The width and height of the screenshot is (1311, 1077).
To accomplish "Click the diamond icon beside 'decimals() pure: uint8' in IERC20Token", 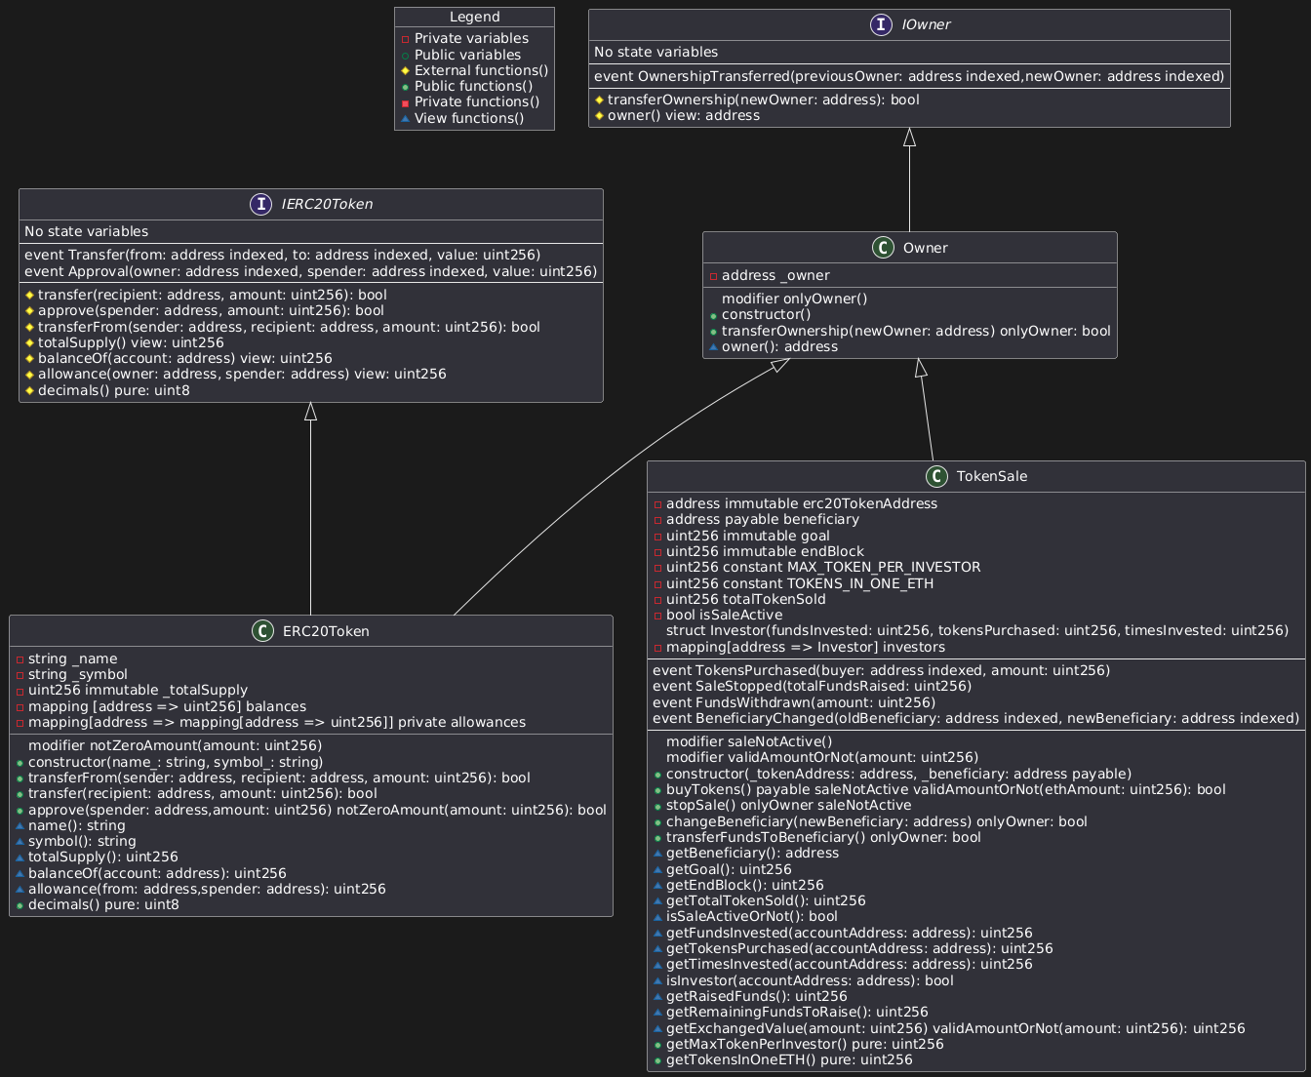I will [x=28, y=390].
